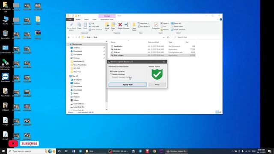Click Invert selection in the ribbon

coord(178,30)
